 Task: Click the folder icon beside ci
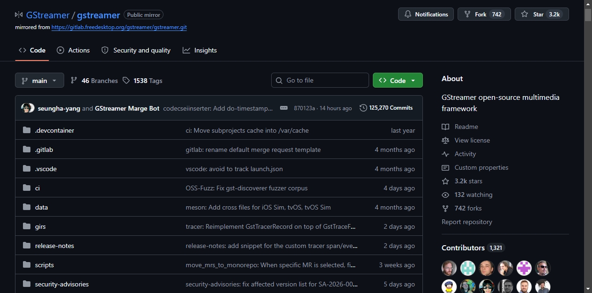coord(27,188)
